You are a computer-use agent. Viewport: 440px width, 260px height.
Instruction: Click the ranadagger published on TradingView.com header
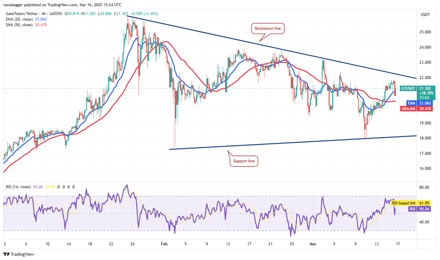coord(62,5)
